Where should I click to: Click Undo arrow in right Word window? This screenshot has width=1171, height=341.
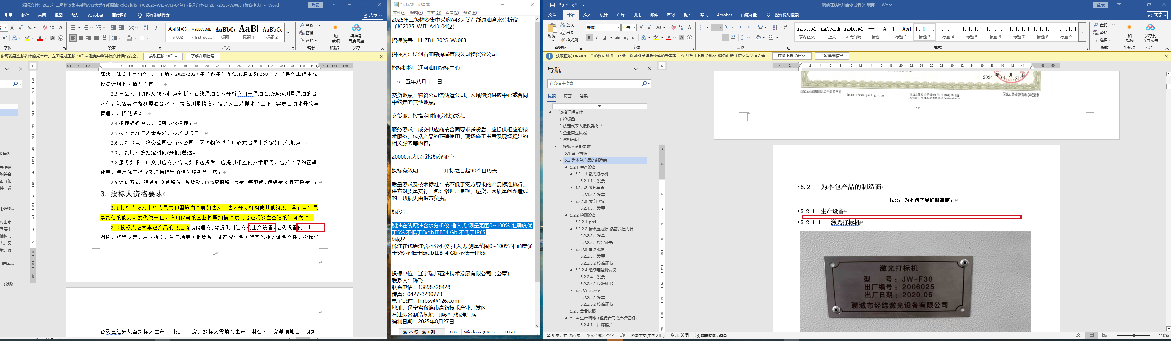pyautogui.click(x=562, y=5)
